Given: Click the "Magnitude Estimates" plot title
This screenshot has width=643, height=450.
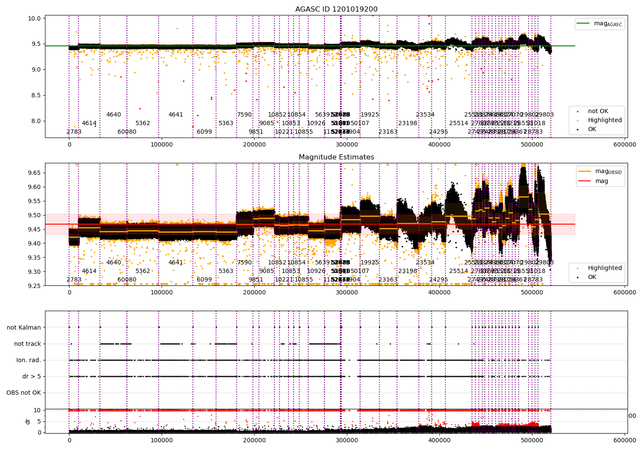Looking at the screenshot, I should coord(337,157).
